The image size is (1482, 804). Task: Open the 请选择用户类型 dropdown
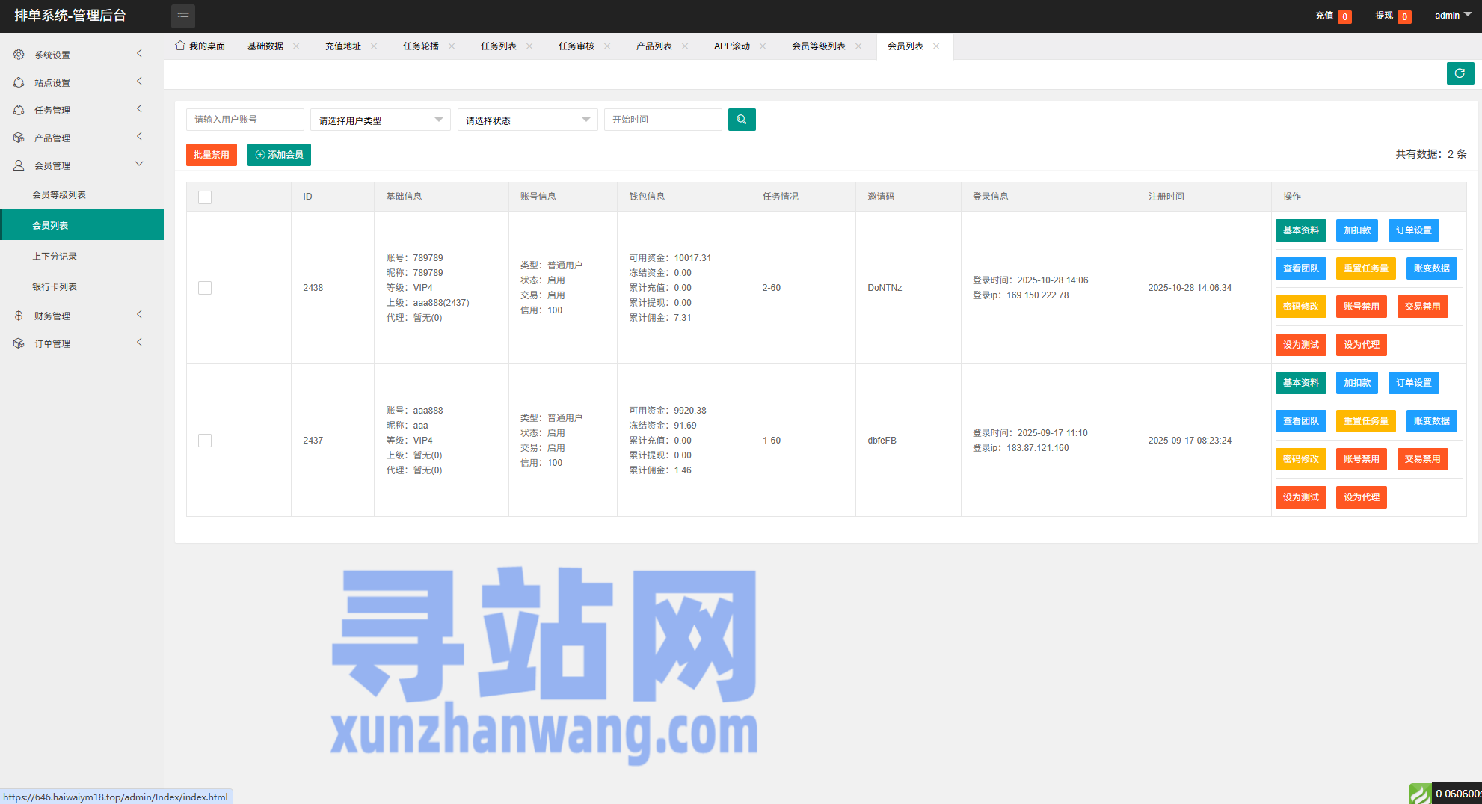[380, 120]
